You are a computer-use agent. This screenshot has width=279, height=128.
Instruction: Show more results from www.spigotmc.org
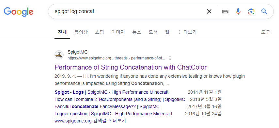[x=90, y=121]
